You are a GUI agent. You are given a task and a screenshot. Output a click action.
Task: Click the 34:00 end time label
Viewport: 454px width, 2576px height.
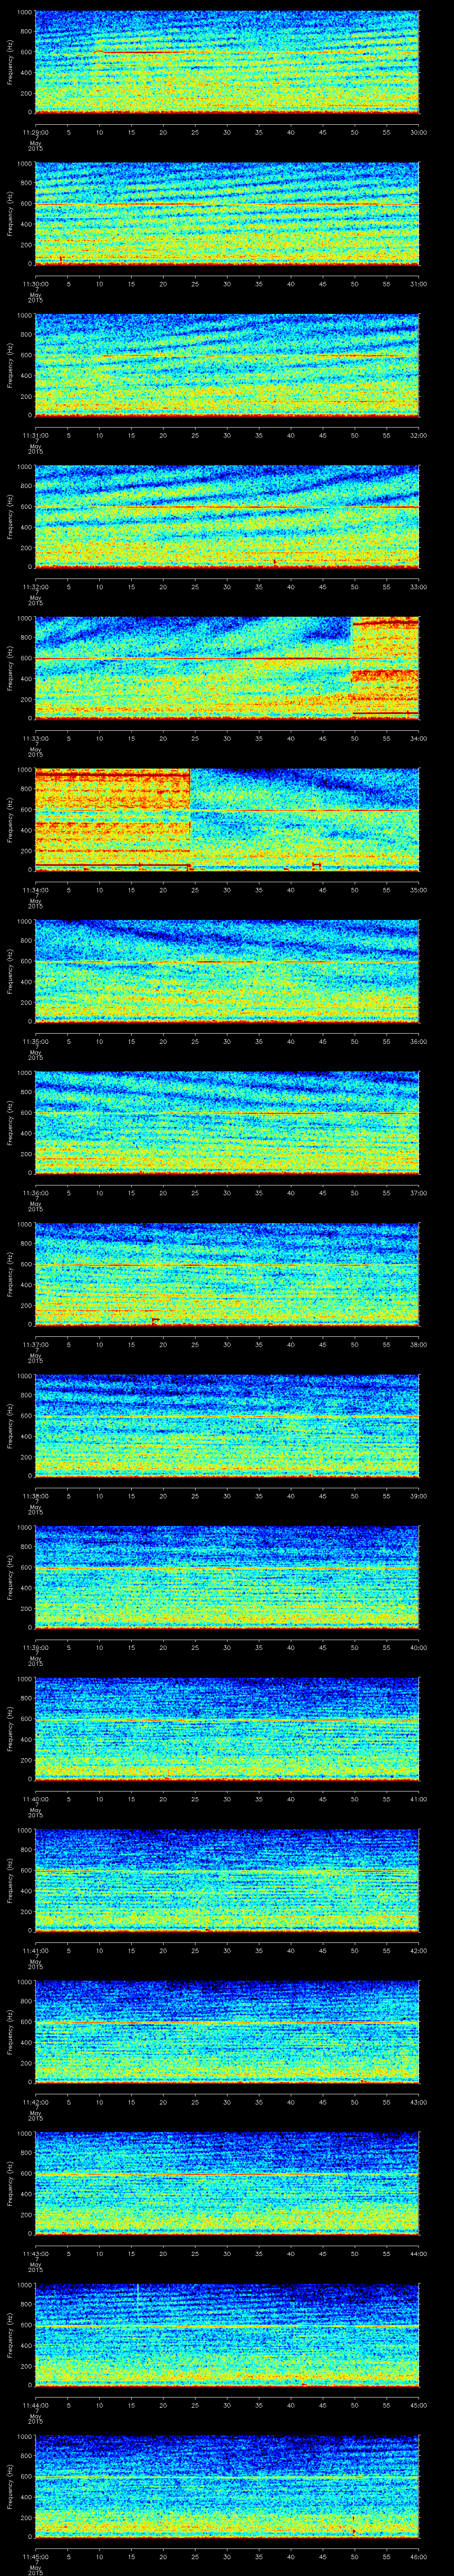click(x=418, y=738)
